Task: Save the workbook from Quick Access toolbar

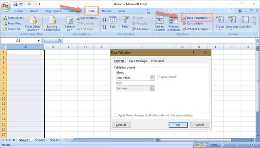Action: click(15, 4)
